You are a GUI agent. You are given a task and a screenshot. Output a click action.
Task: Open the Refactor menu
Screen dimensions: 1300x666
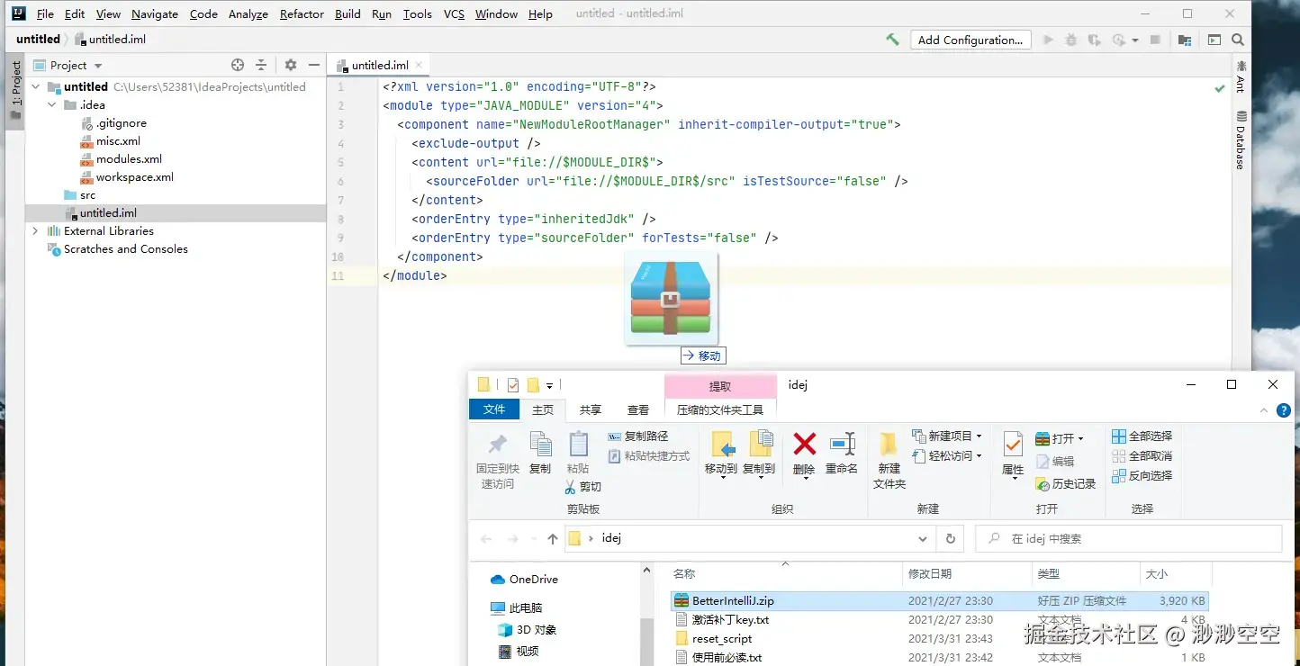[302, 13]
